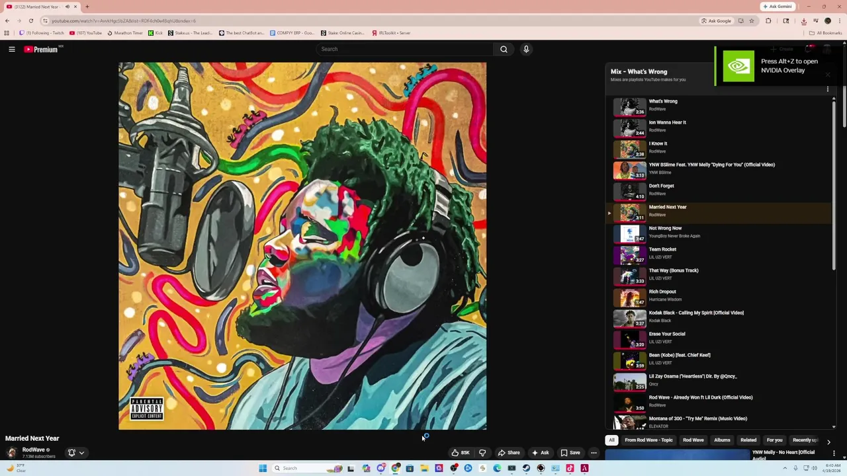Open All Bookmarks folder
847x476 pixels.
[826, 33]
